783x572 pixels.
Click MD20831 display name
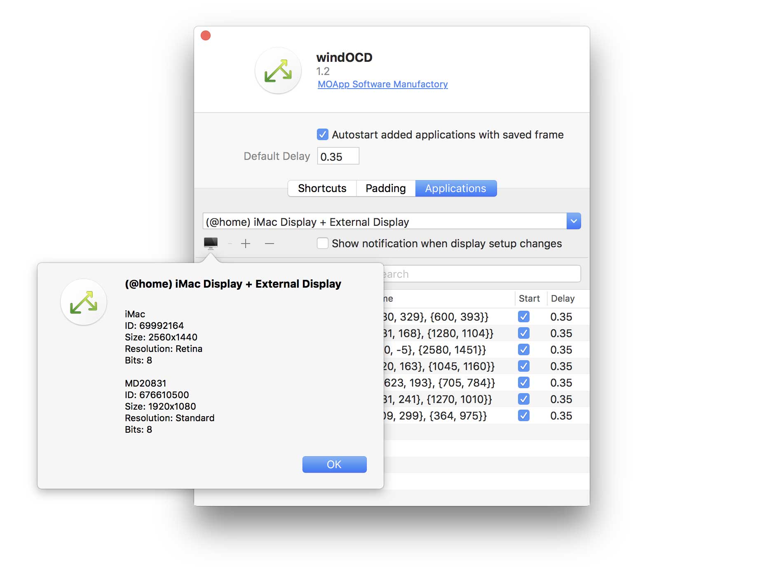(x=145, y=383)
